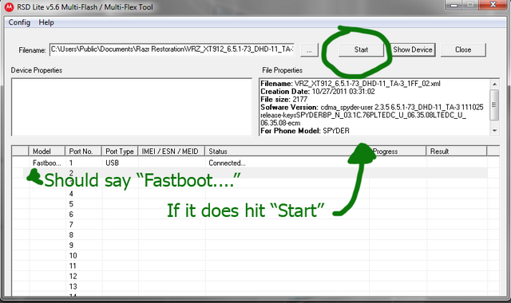Grab the File Properties scrollbar thumb
511x303 pixels.
[494, 104]
